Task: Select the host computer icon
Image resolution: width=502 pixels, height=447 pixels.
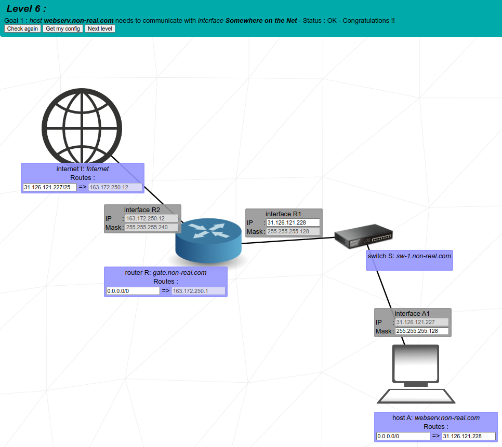Action: pyautogui.click(x=416, y=374)
